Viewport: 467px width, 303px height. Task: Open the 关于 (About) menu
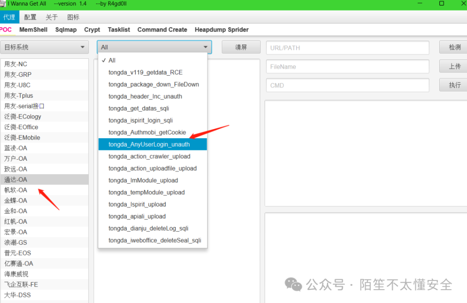[x=51, y=17]
